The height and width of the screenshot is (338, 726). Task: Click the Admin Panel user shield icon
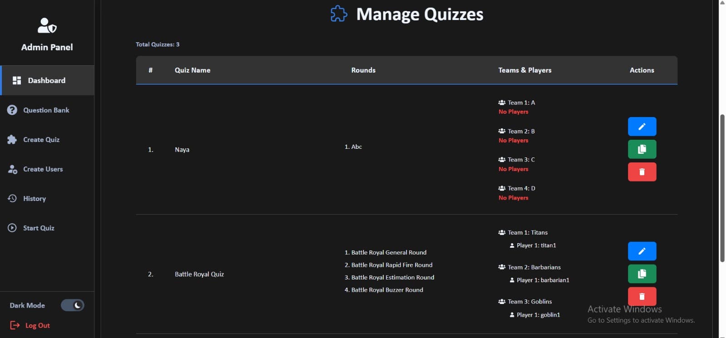[x=47, y=26]
